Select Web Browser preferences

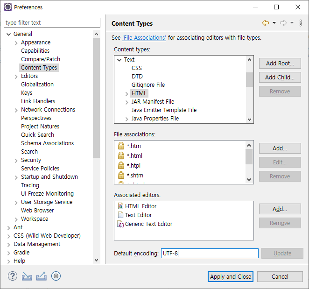pos(37,211)
